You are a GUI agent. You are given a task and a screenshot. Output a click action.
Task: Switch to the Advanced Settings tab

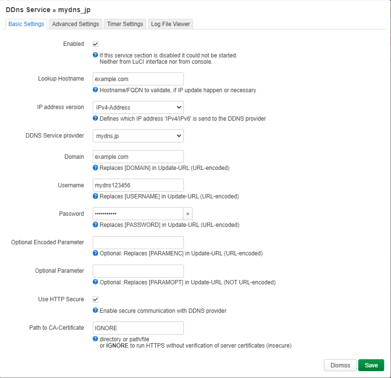click(x=76, y=24)
